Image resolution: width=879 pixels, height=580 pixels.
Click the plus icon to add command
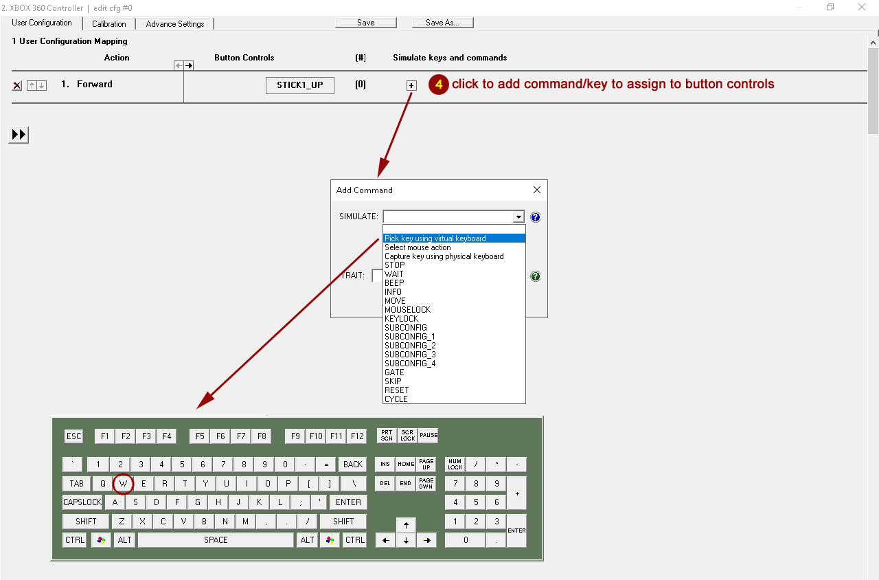[x=411, y=86]
